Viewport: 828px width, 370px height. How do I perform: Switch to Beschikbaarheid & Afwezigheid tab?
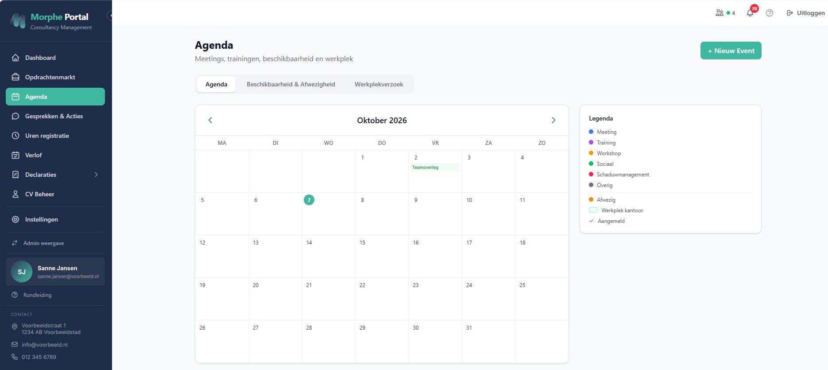point(291,84)
